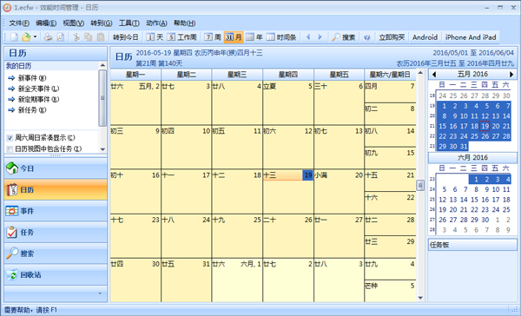Toggle 日历视图中包含任务 checkbox
The width and height of the screenshot is (521, 316).
(10, 148)
